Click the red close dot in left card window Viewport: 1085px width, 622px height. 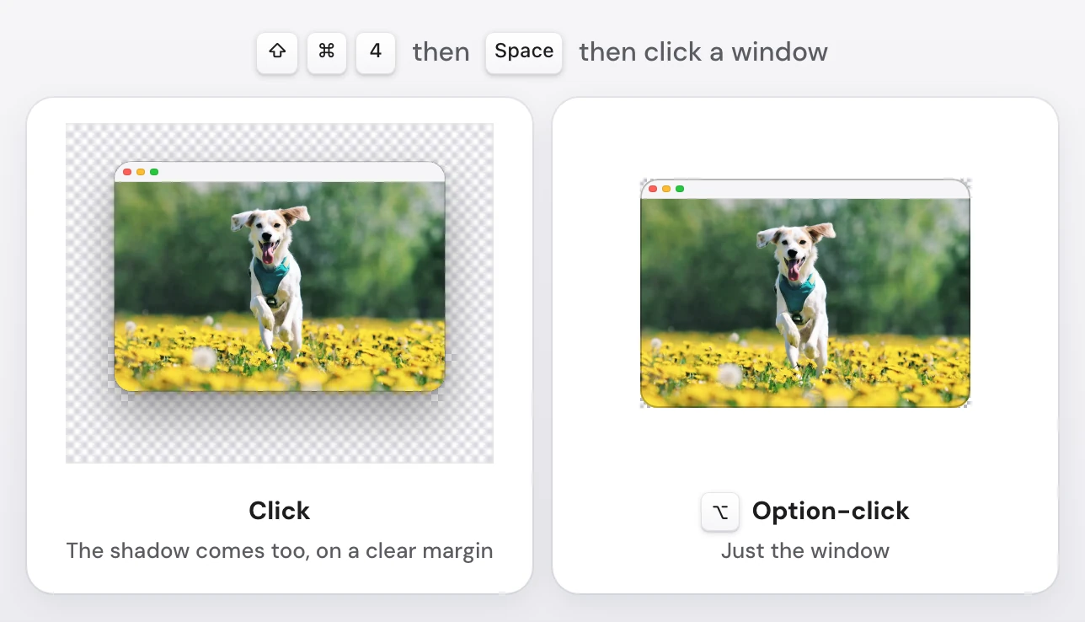coord(127,172)
